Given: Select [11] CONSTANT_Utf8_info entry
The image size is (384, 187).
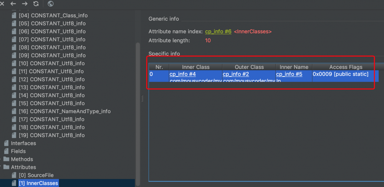Looking at the screenshot, I should (51, 71).
